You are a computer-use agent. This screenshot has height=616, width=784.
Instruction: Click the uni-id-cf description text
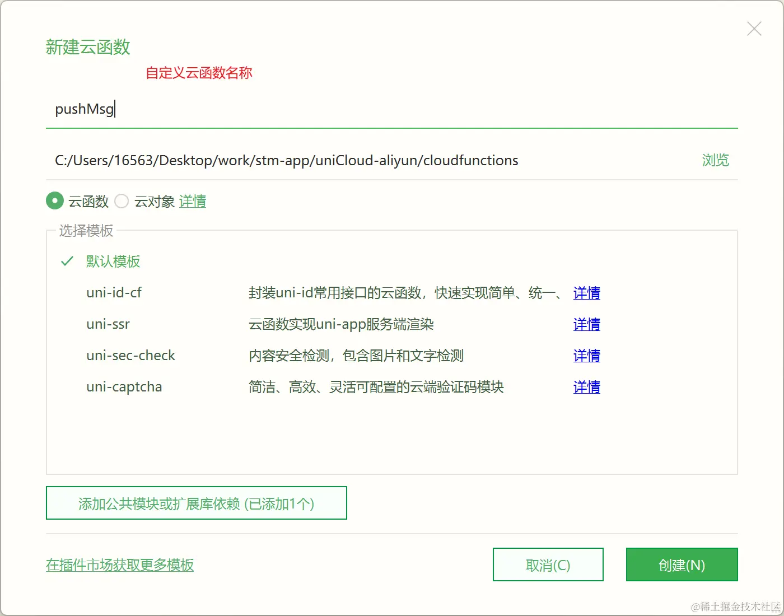[405, 293]
